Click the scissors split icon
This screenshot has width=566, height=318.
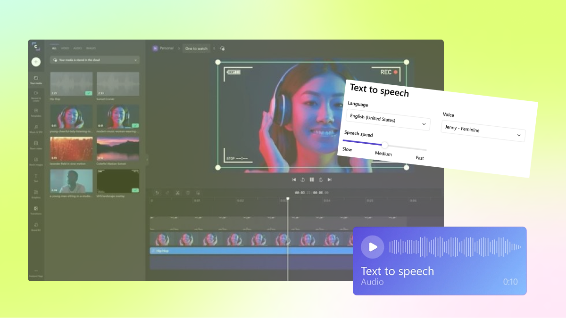tap(178, 193)
